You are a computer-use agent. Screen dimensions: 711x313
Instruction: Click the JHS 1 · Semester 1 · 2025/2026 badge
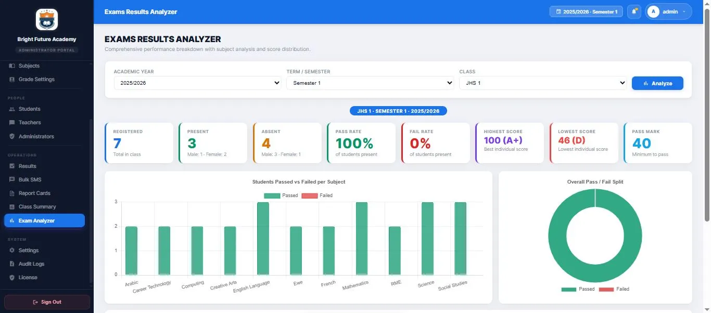tap(399, 111)
